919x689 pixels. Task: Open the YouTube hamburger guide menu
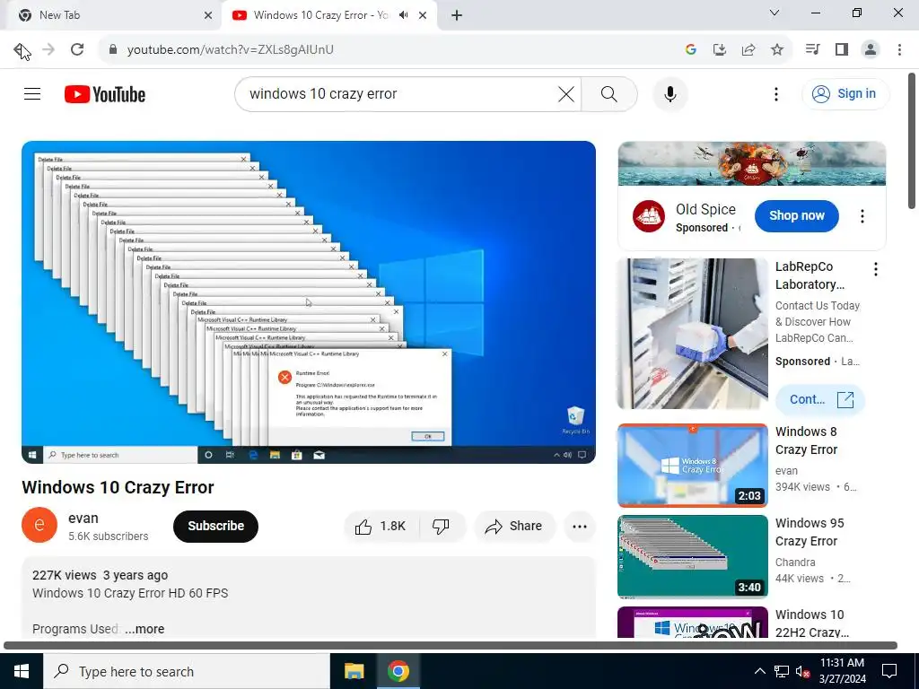[32, 93]
